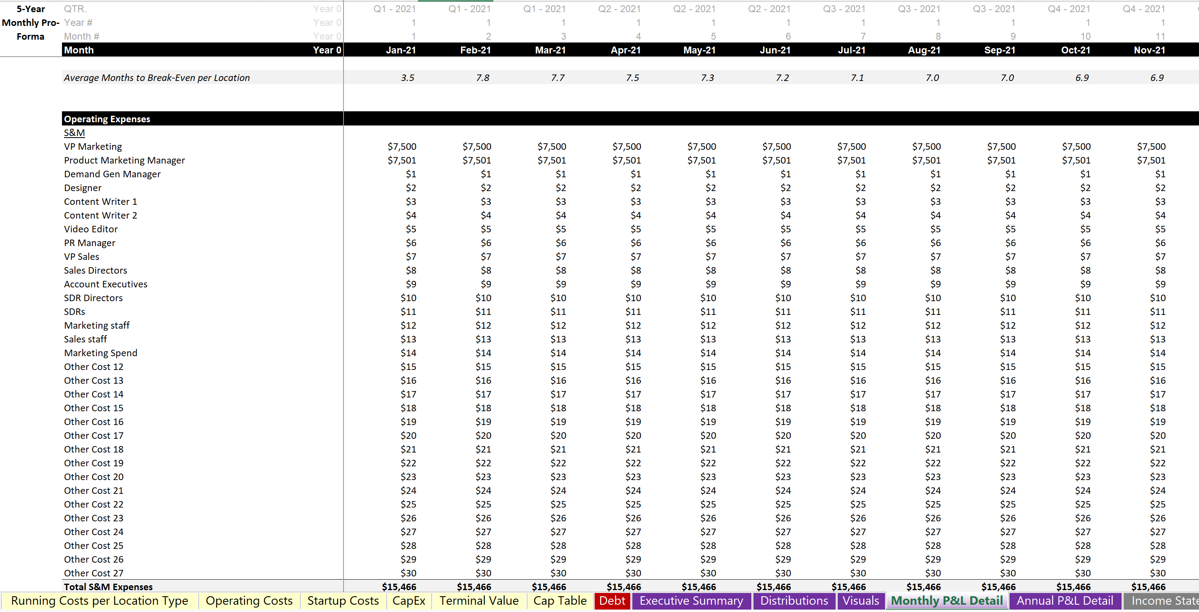Select the Jun-21 Marketing Spend $14 cell
The image size is (1199, 612).
(783, 353)
